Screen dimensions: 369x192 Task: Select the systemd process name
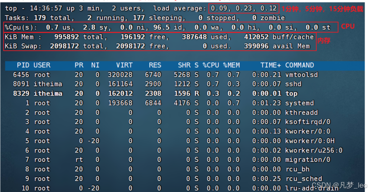(299, 103)
